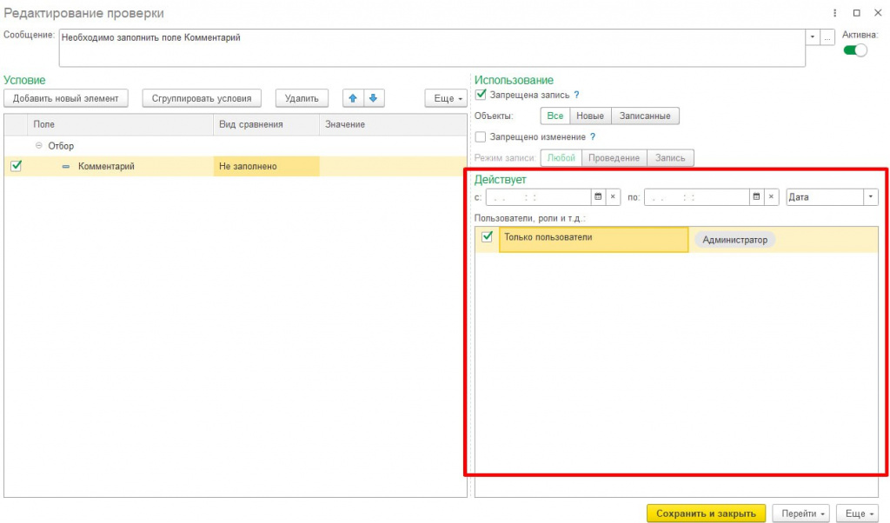This screenshot has width=890, height=523.
Task: Click the 'Значение' column header
Action: pyautogui.click(x=393, y=124)
